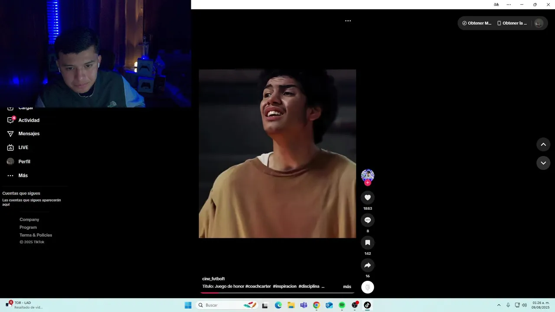Go to previous video with up arrow

pyautogui.click(x=543, y=145)
